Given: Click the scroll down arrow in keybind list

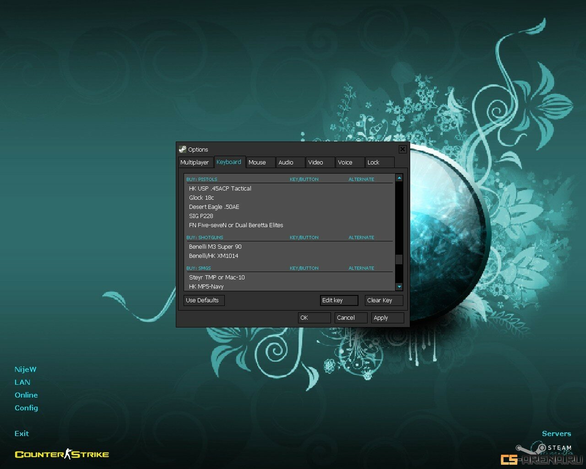Looking at the screenshot, I should click(x=399, y=287).
